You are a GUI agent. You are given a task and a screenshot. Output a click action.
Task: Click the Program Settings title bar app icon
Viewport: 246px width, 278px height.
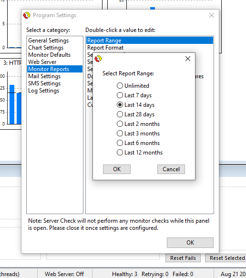coord(27,15)
